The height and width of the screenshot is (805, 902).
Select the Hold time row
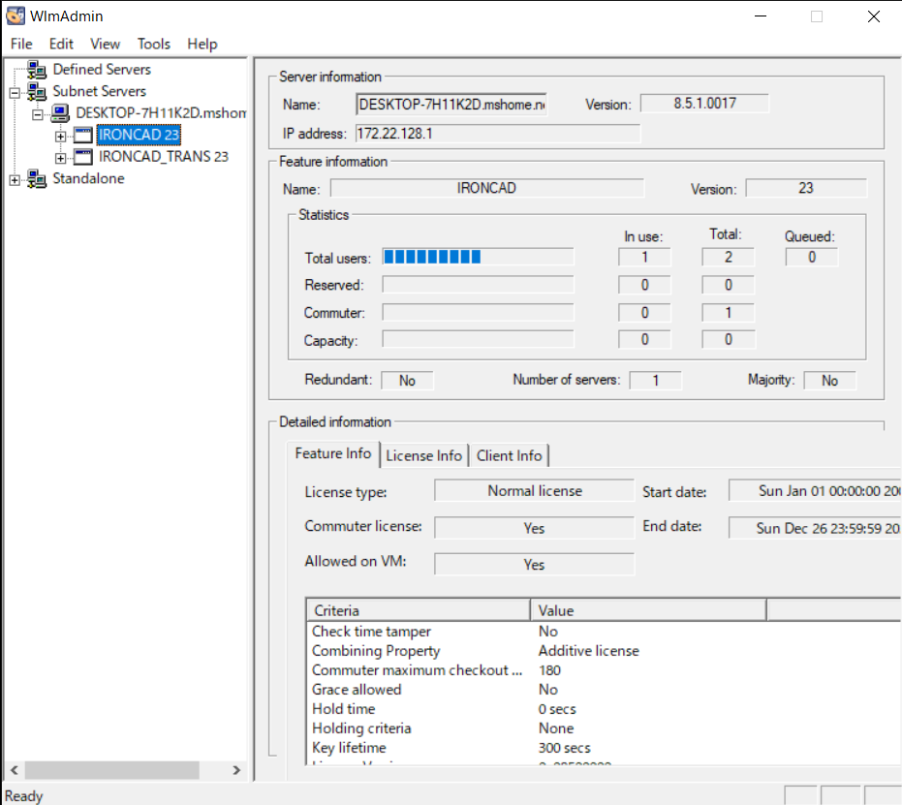(604, 709)
